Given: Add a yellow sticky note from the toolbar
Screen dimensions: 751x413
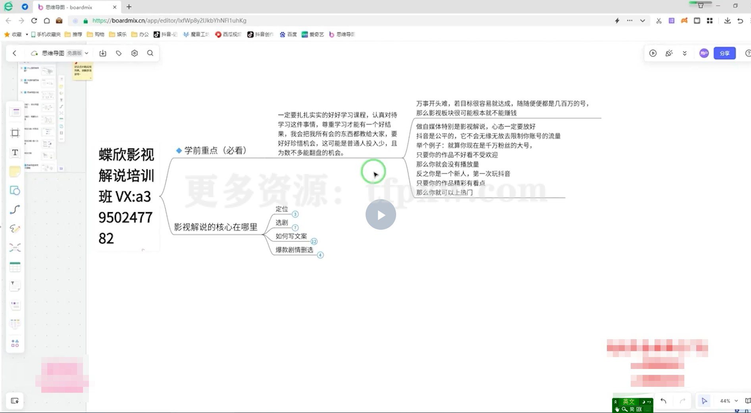Looking at the screenshot, I should (15, 171).
